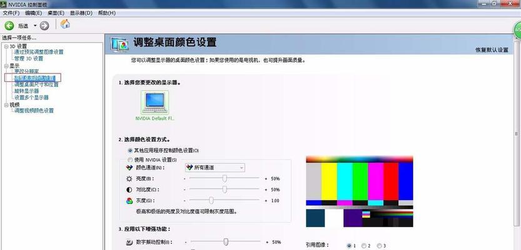Open the 桌面(E) menu
521x250 pixels.
click(56, 13)
